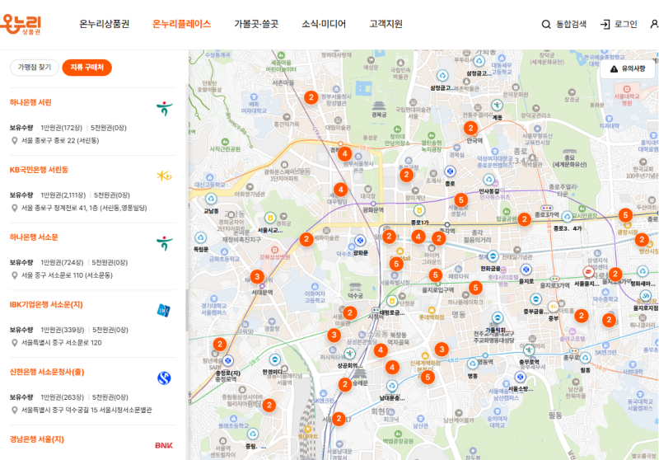Image resolution: width=659 pixels, height=460 pixels.
Task: Select the text 1만원권(172장)
Action: coord(61,128)
